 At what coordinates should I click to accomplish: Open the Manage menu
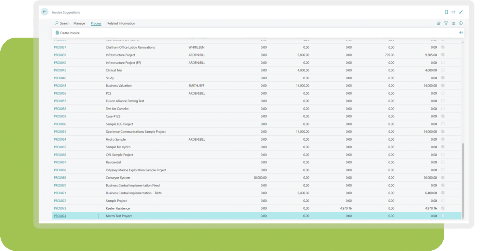tap(79, 23)
